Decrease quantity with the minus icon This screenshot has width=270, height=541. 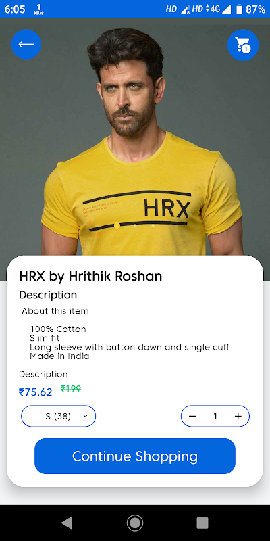[x=192, y=416]
